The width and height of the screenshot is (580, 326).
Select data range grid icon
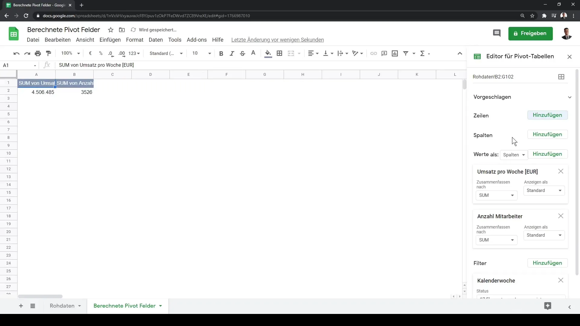[561, 77]
